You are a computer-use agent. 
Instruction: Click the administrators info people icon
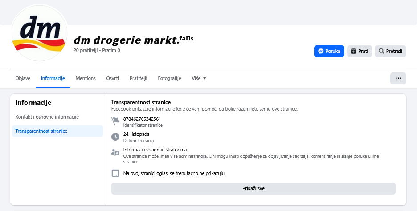(115, 152)
